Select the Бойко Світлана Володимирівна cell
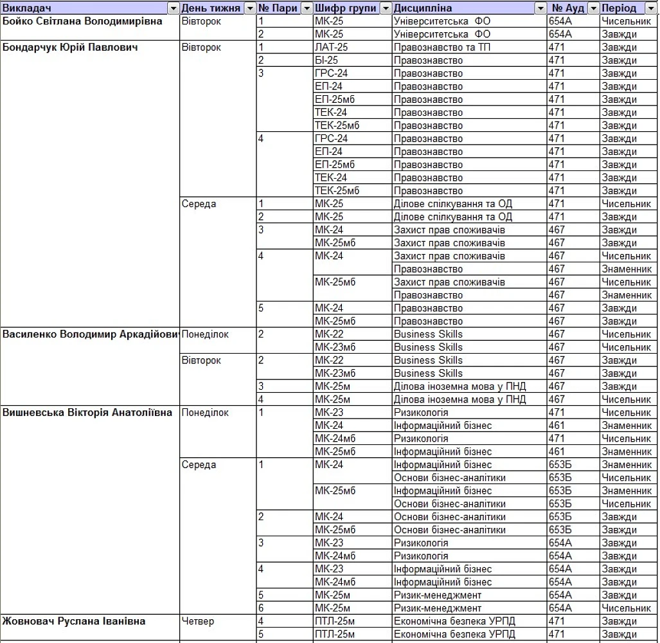The image size is (660, 643). (82, 21)
